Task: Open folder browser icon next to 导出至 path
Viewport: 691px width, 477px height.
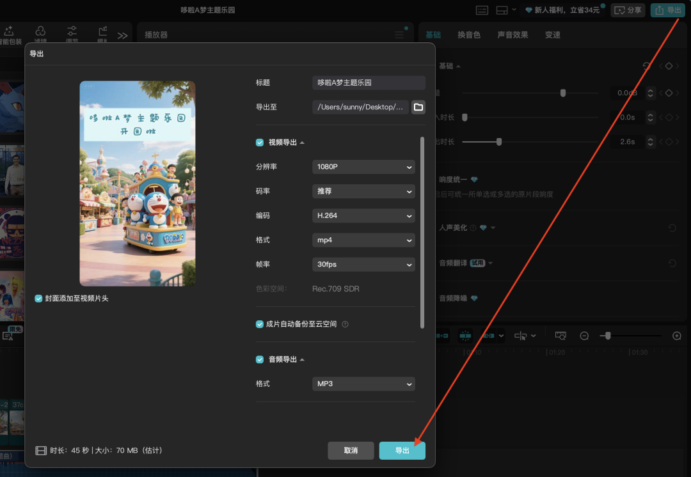Action: coord(418,107)
